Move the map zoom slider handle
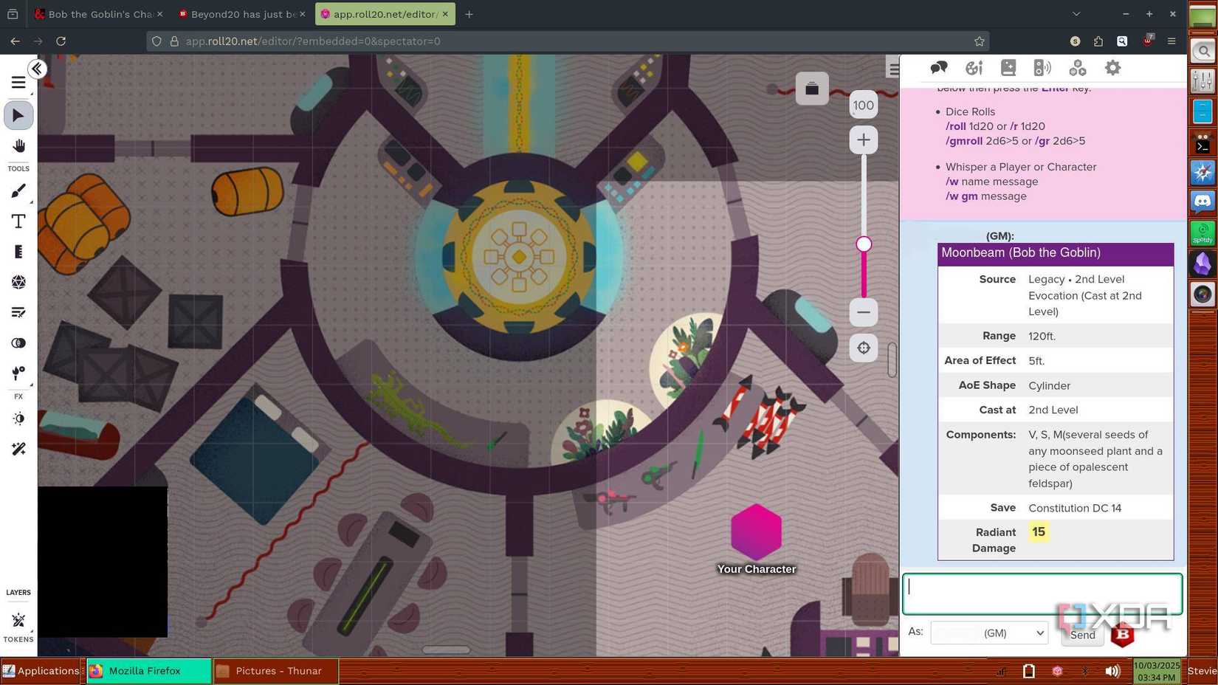 864,244
